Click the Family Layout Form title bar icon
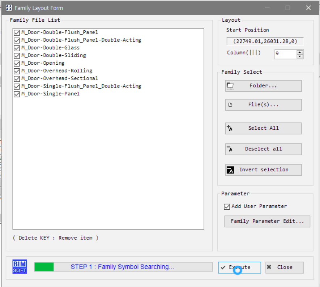320x287 pixels. pyautogui.click(x=9, y=8)
